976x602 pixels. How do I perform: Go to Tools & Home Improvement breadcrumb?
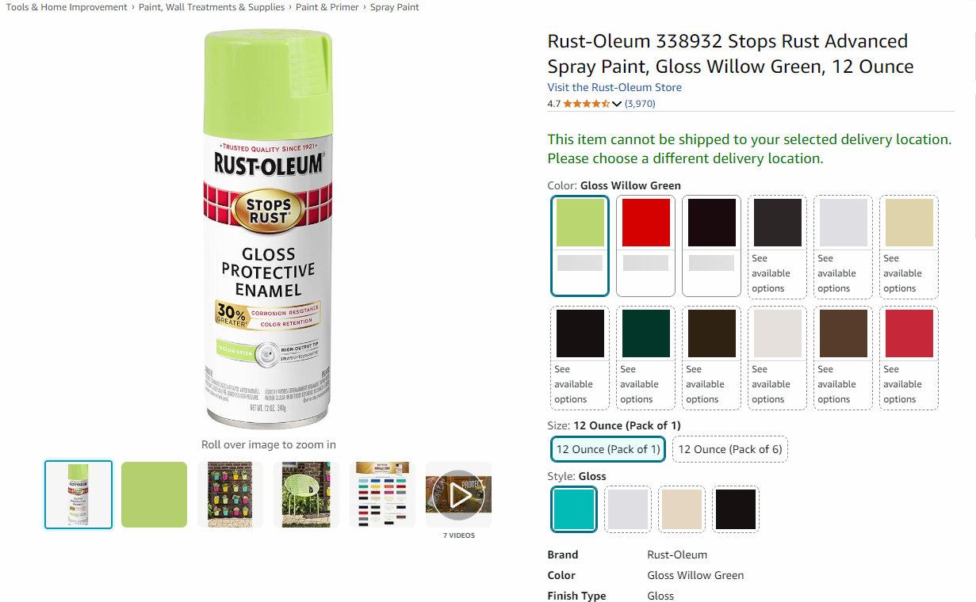click(67, 7)
